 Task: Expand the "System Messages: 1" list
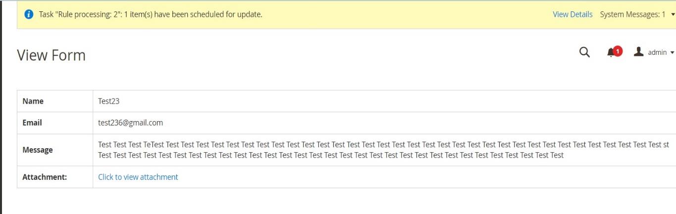point(633,14)
